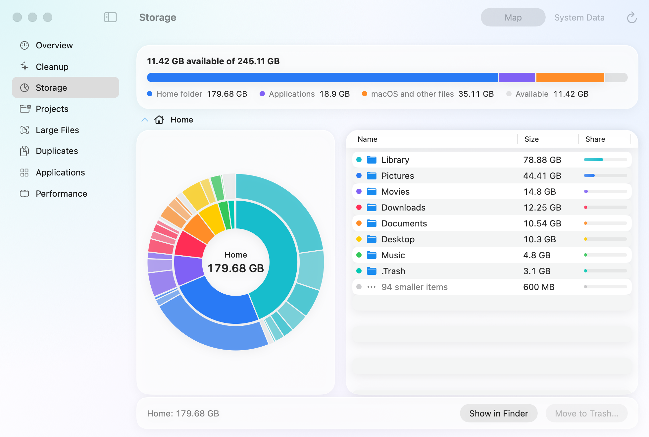
Task: Switch to the System Data tab
Action: pyautogui.click(x=579, y=18)
